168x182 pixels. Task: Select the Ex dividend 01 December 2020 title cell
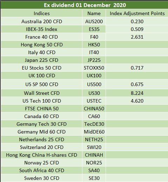pos(85,5)
